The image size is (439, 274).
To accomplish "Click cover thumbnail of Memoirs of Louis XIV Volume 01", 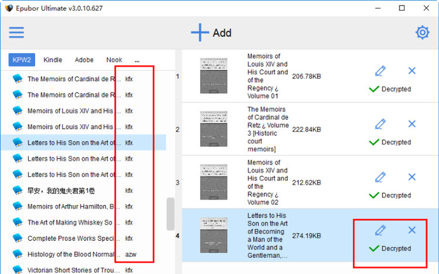I will (x=214, y=76).
